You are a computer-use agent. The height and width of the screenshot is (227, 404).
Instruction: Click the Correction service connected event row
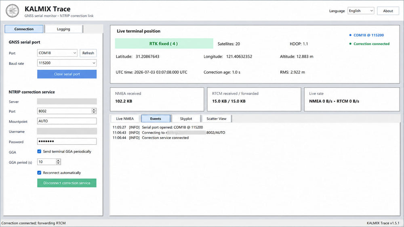pyautogui.click(x=150, y=138)
